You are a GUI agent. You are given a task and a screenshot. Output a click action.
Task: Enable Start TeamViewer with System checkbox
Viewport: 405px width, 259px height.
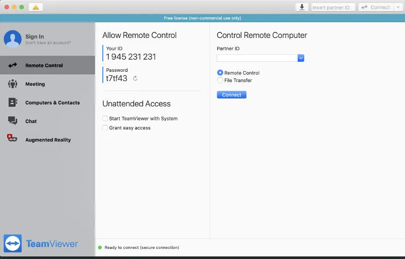click(105, 118)
